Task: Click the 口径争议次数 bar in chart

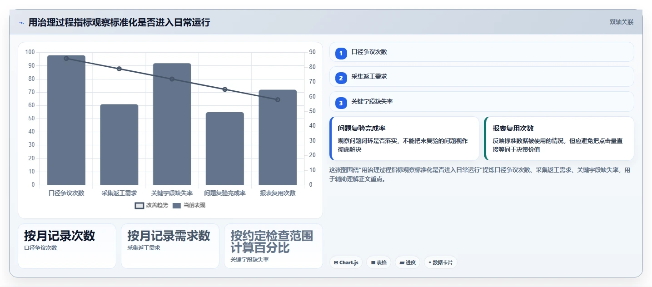Action: [66, 120]
